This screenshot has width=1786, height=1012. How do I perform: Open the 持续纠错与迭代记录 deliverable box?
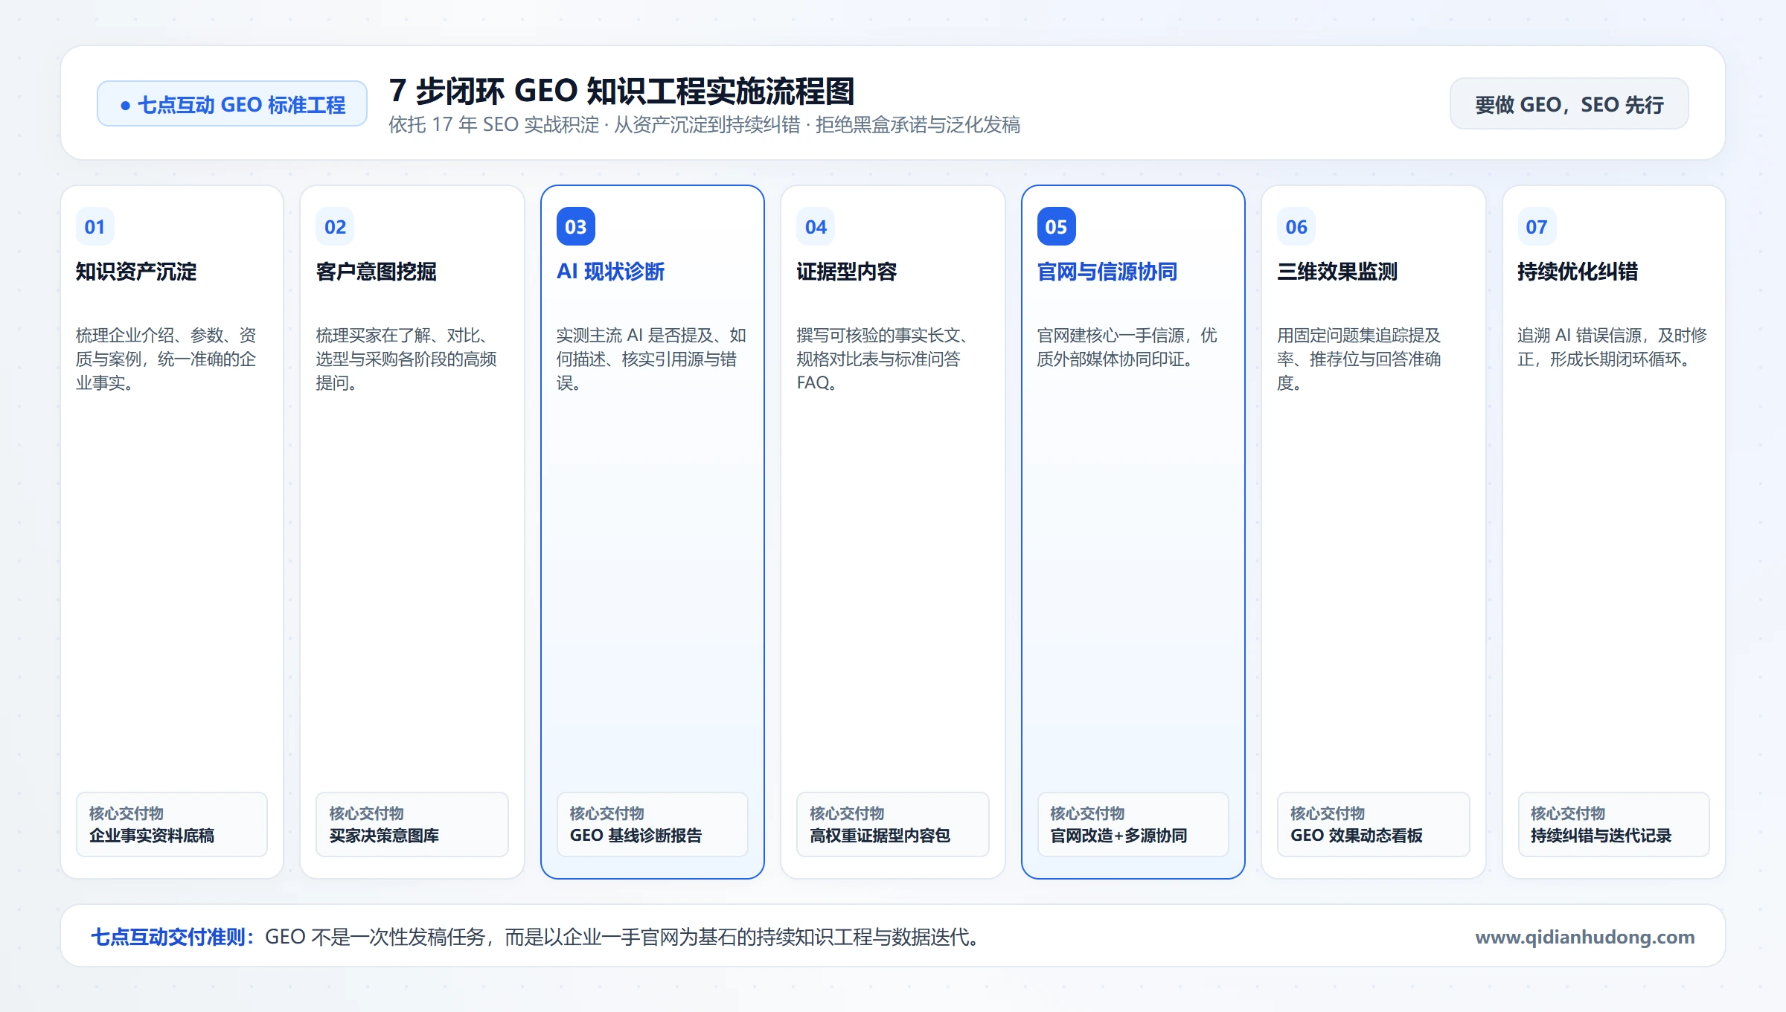(x=1614, y=824)
